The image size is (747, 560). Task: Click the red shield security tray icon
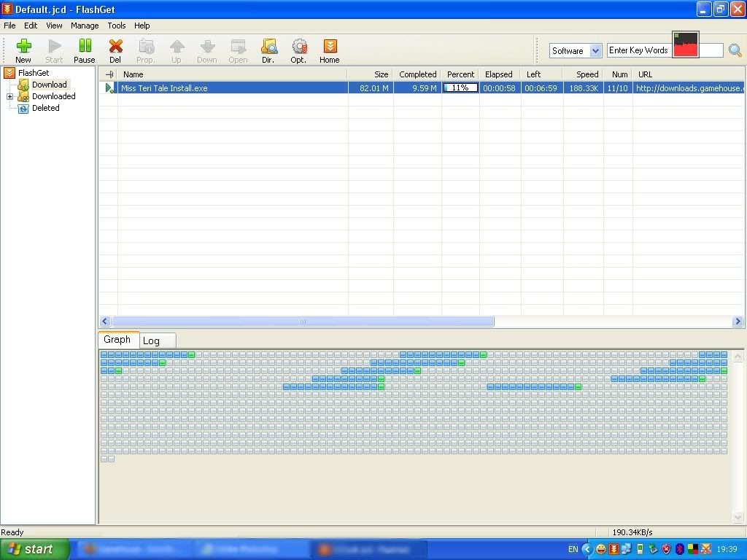(x=667, y=550)
